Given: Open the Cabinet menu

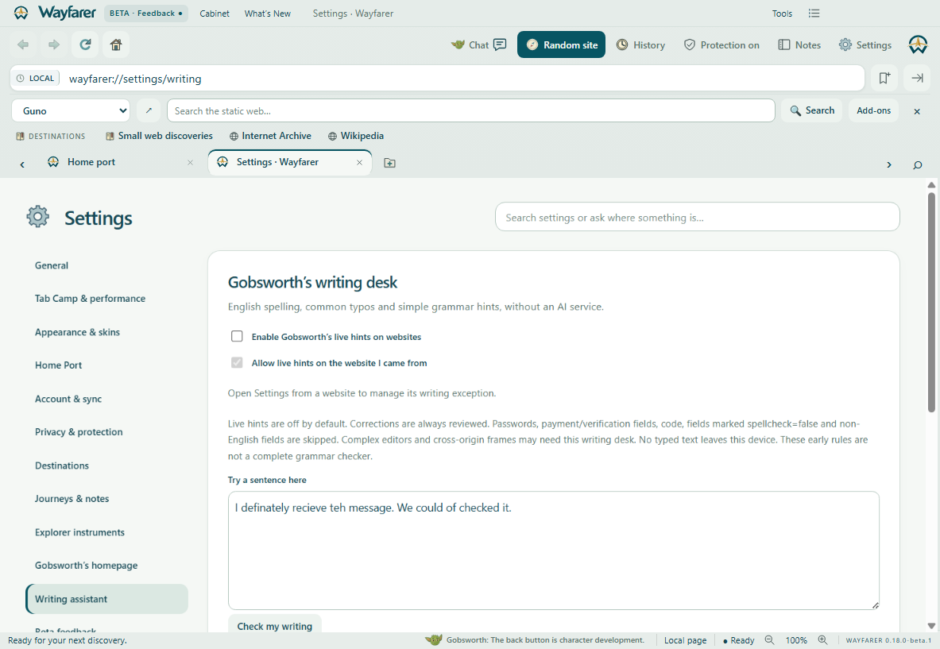Looking at the screenshot, I should tap(214, 14).
